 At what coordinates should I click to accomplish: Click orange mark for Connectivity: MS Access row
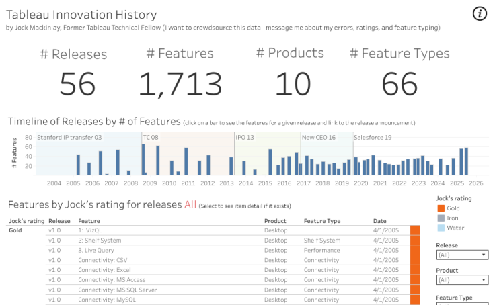coord(415,280)
